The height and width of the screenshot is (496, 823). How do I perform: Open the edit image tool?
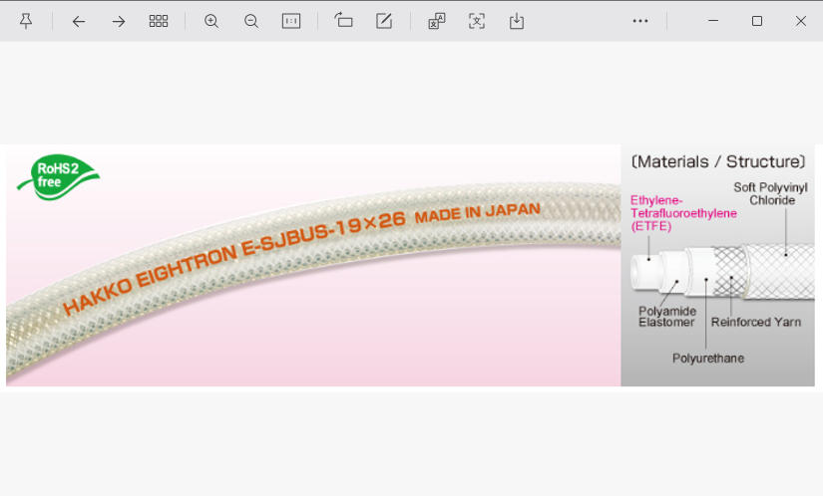(x=384, y=21)
